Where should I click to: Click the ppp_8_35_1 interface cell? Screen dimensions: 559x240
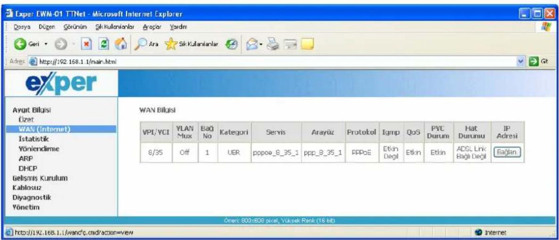324,152
